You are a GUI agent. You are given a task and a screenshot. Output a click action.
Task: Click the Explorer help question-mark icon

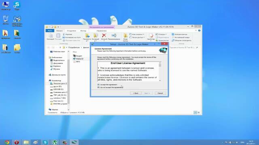click(200, 31)
